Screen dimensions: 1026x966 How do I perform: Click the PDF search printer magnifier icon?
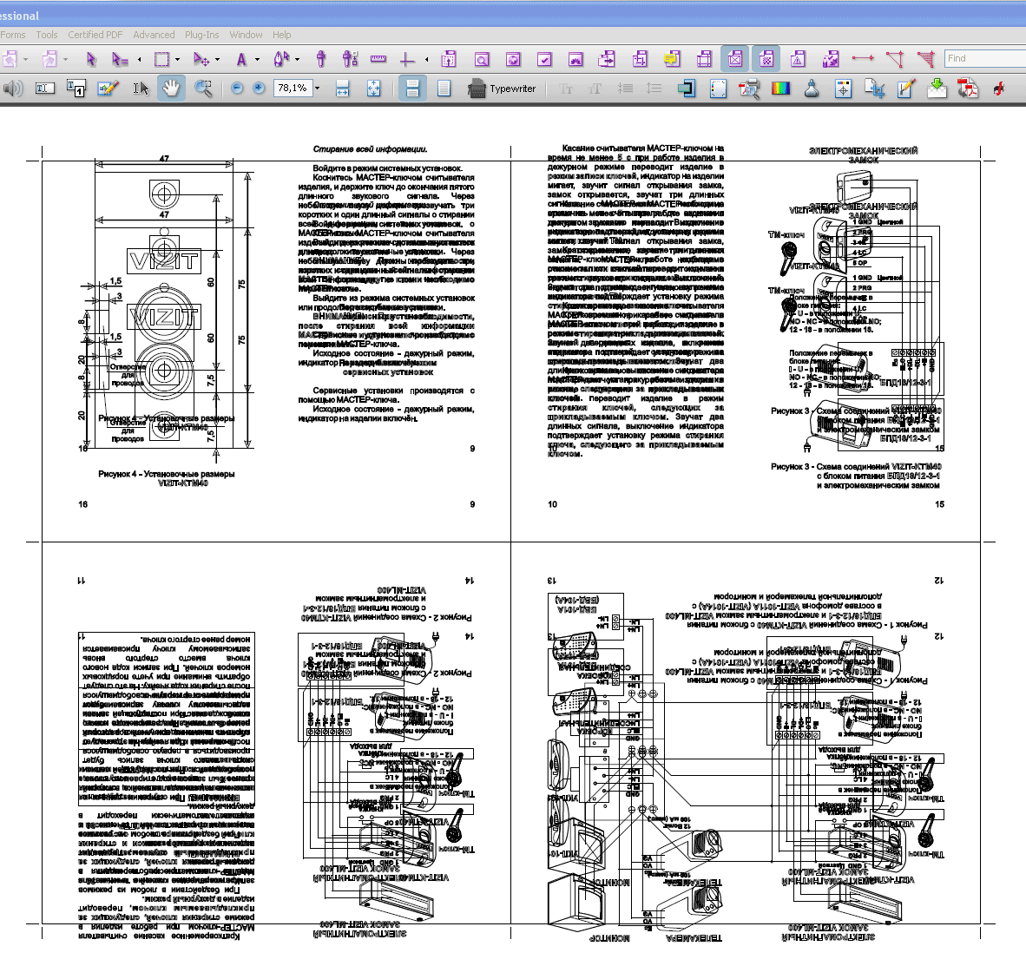(748, 88)
